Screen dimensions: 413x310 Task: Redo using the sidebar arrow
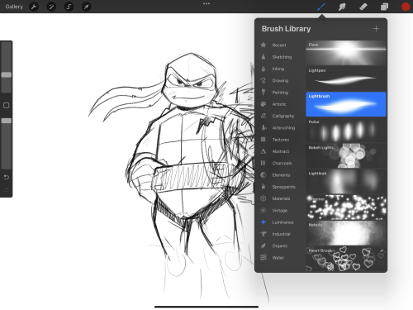click(x=6, y=189)
